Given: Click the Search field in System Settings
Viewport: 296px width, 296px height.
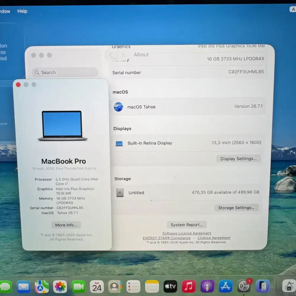Looking at the screenshot, I should click(65, 72).
